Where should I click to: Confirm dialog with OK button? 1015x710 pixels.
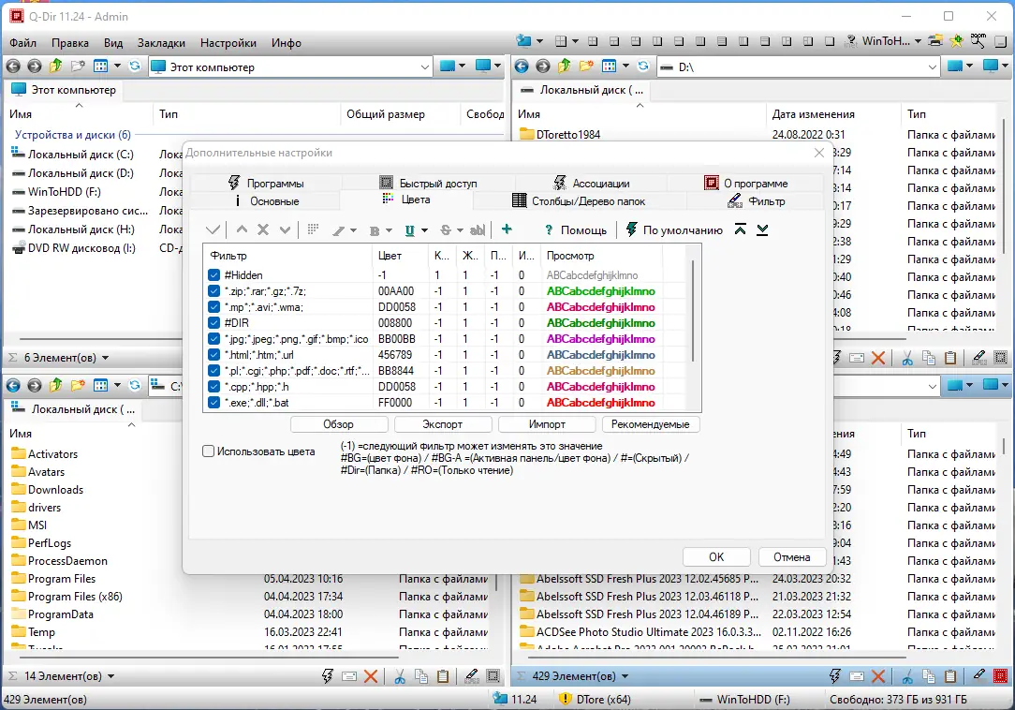(716, 557)
